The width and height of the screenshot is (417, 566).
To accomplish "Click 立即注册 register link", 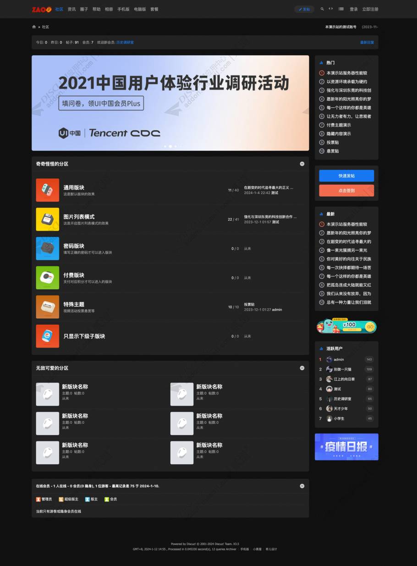I will (370, 9).
